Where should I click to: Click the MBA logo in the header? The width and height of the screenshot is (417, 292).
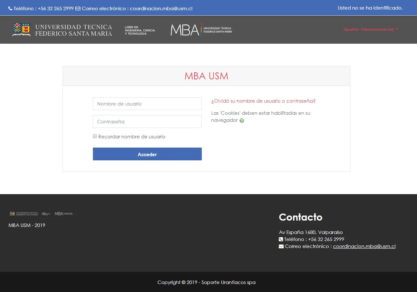tap(201, 30)
